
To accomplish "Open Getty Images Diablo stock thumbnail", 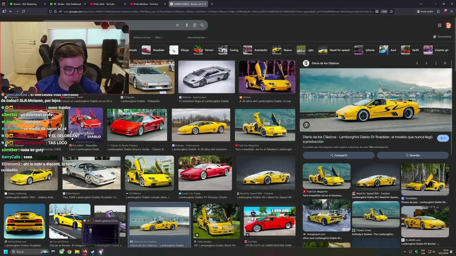I will click(217, 221).
